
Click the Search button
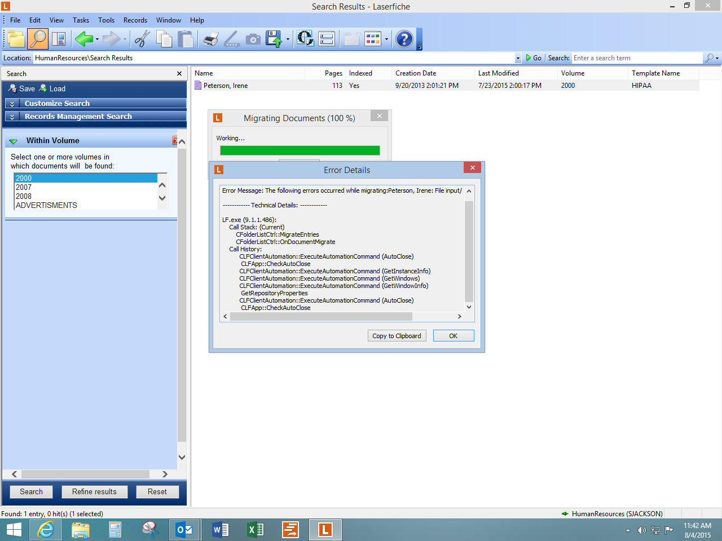31,492
